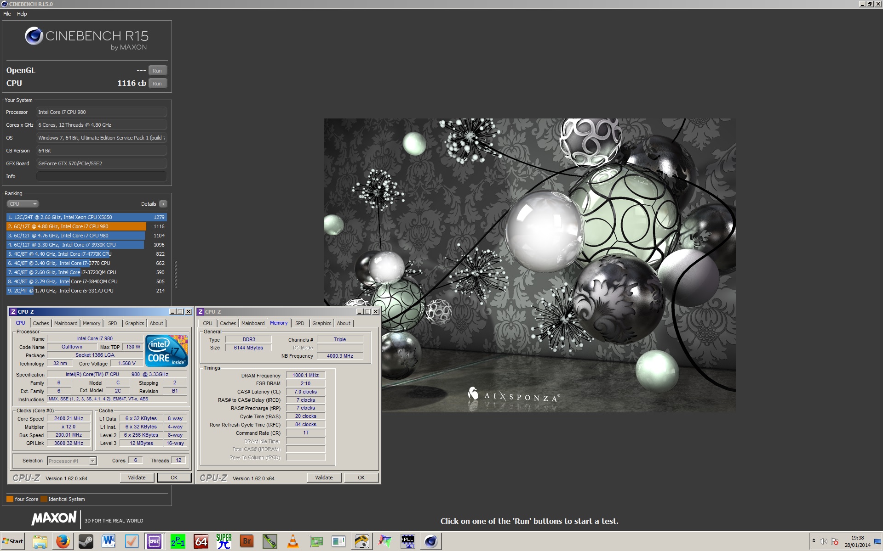This screenshot has width=883, height=551.
Task: Select ranking row Core i7-4770K
Action: (86, 254)
